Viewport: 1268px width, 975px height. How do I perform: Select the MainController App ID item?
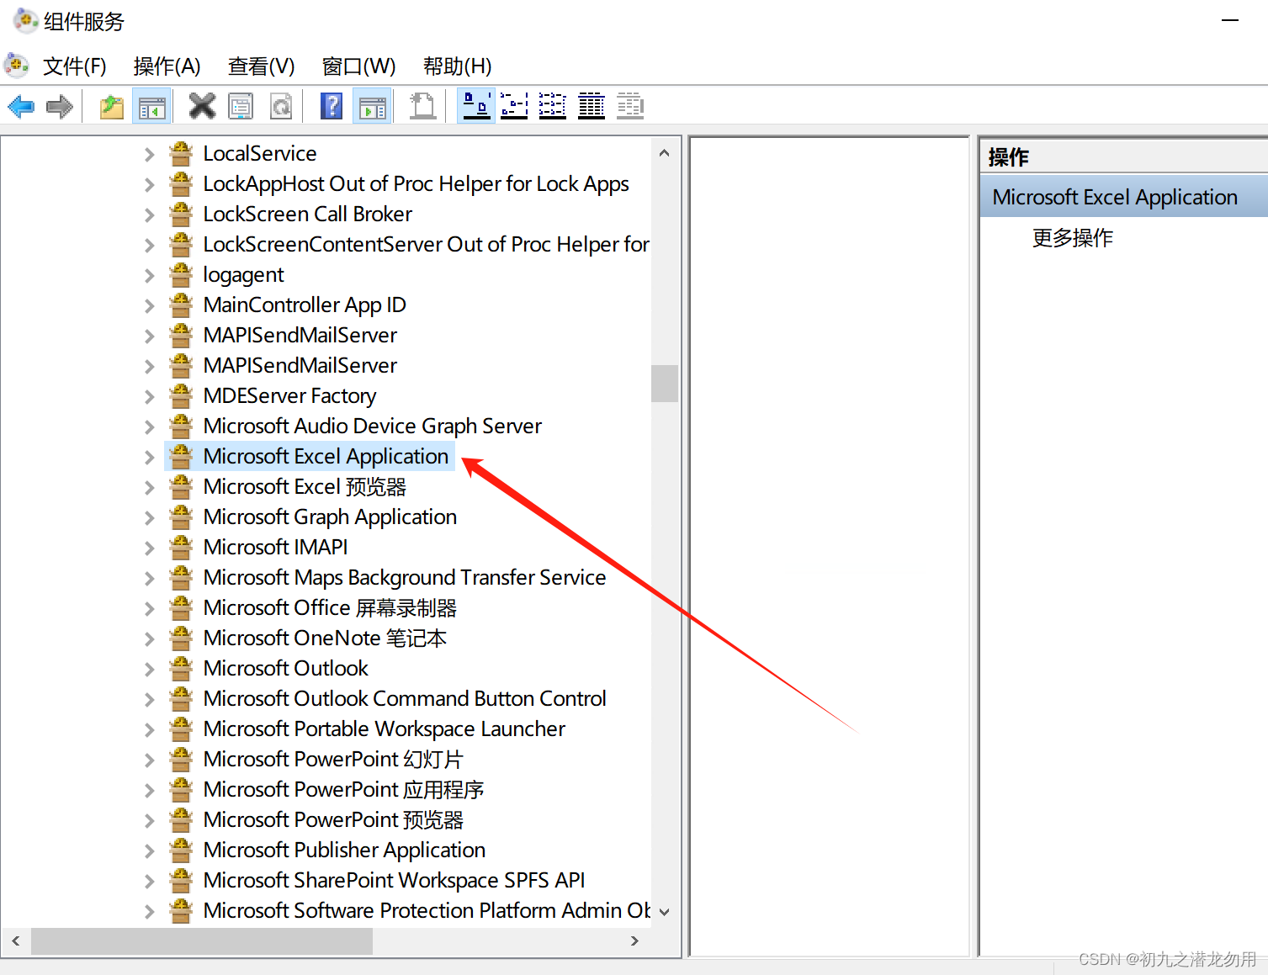(305, 305)
